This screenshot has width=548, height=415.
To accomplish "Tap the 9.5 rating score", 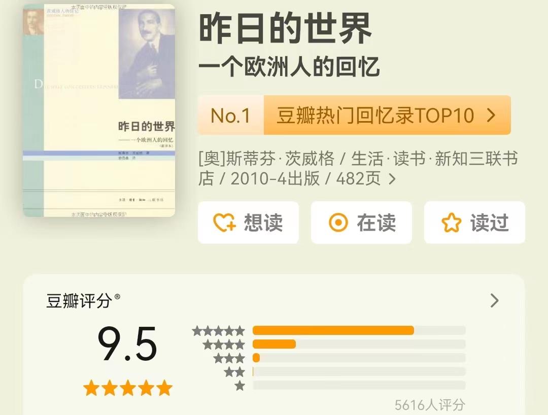I will (127, 344).
